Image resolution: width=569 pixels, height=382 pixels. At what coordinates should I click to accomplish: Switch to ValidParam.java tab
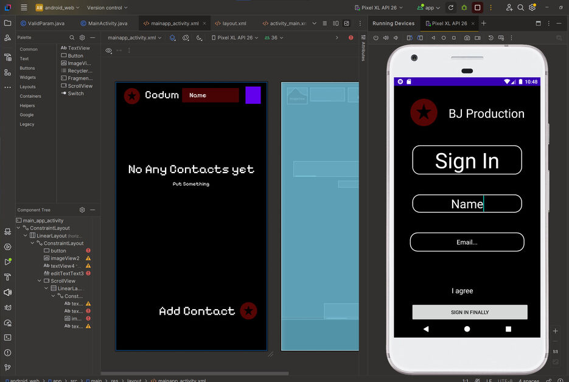(x=43, y=23)
